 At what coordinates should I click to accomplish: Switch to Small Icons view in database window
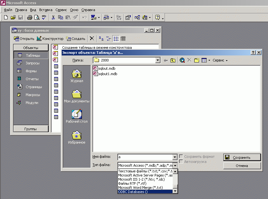tap(109, 38)
